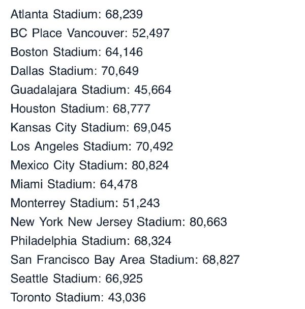Click the Kansas City Stadium line
The image size is (305, 309).
pyautogui.click(x=90, y=128)
